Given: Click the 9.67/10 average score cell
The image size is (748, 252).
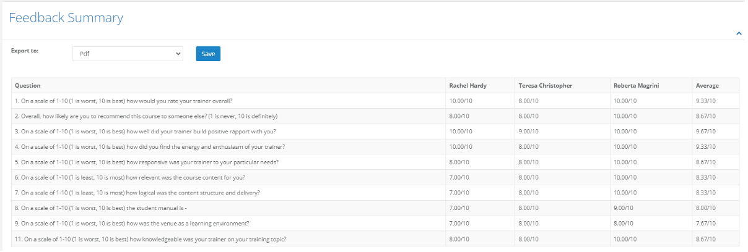Looking at the screenshot, I should (x=706, y=132).
